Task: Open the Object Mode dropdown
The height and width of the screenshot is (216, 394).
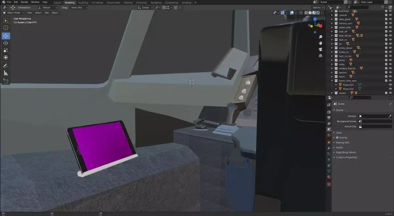Action: (14, 13)
